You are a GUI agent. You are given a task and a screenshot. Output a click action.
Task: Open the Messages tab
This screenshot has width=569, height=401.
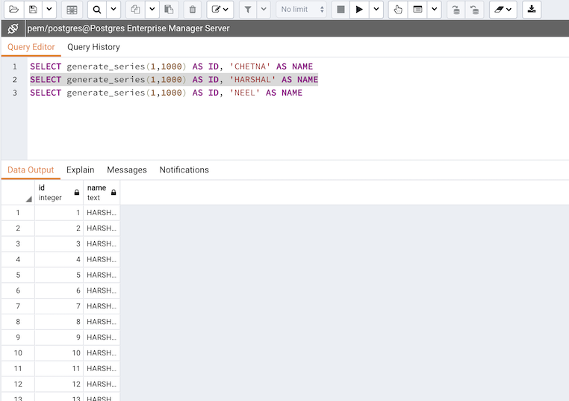tap(127, 170)
